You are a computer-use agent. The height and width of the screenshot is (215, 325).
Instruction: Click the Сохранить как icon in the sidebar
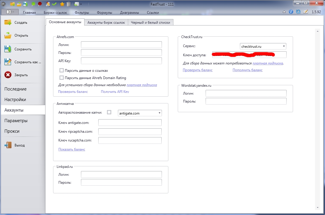pyautogui.click(x=8, y=62)
